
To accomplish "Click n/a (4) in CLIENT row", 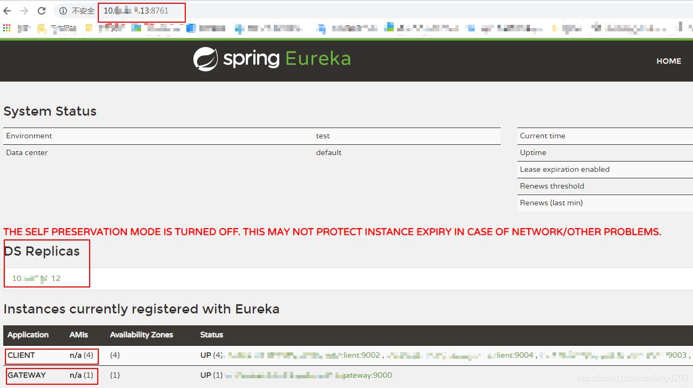I will (x=82, y=355).
